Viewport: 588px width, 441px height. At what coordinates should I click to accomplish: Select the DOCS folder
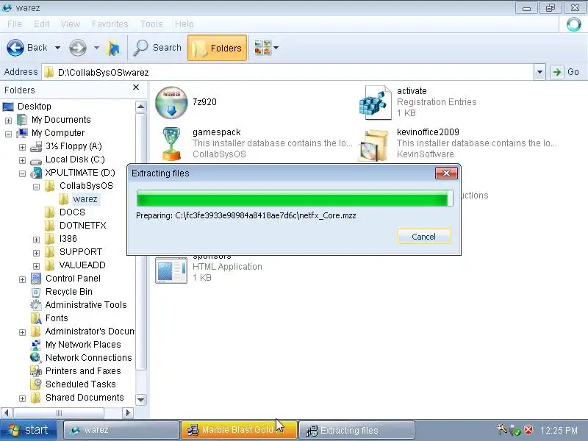pyautogui.click(x=72, y=212)
